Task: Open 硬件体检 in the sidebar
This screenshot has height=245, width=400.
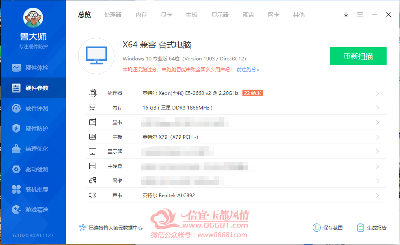Action: coord(33,68)
